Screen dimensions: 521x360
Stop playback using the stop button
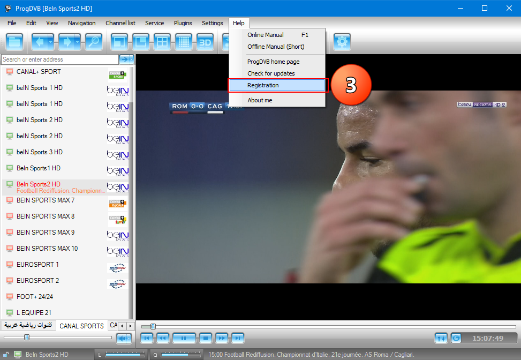click(x=205, y=338)
